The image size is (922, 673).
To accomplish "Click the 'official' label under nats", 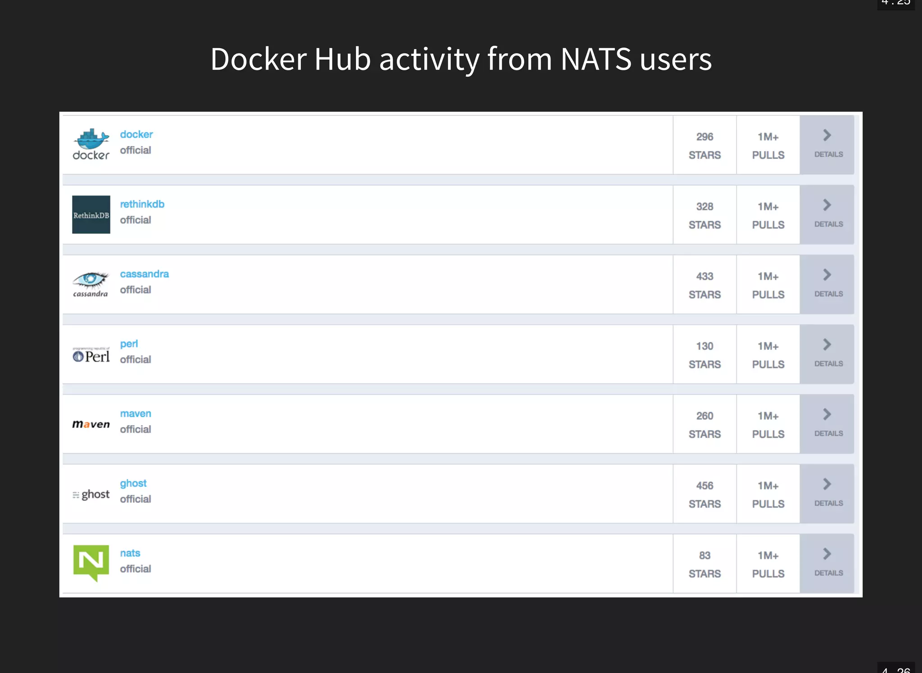I will pos(136,569).
